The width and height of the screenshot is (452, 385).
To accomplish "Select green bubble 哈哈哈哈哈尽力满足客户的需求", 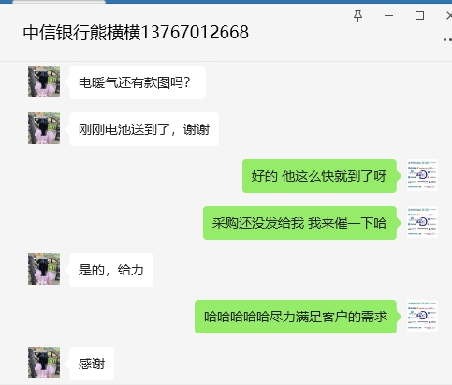I will pyautogui.click(x=296, y=317).
